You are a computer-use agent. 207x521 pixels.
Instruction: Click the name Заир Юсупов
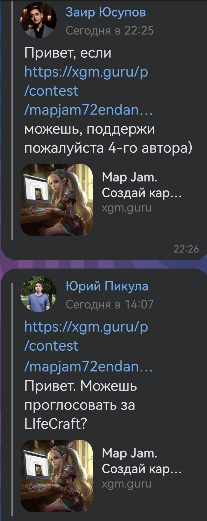click(106, 12)
